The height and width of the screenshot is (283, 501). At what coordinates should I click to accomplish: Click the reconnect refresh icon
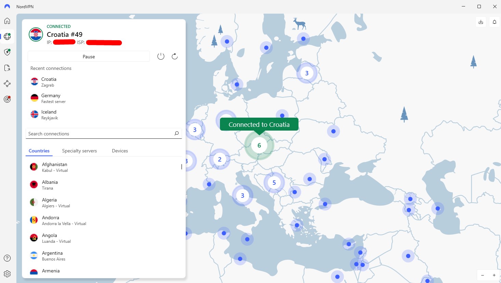(x=175, y=57)
